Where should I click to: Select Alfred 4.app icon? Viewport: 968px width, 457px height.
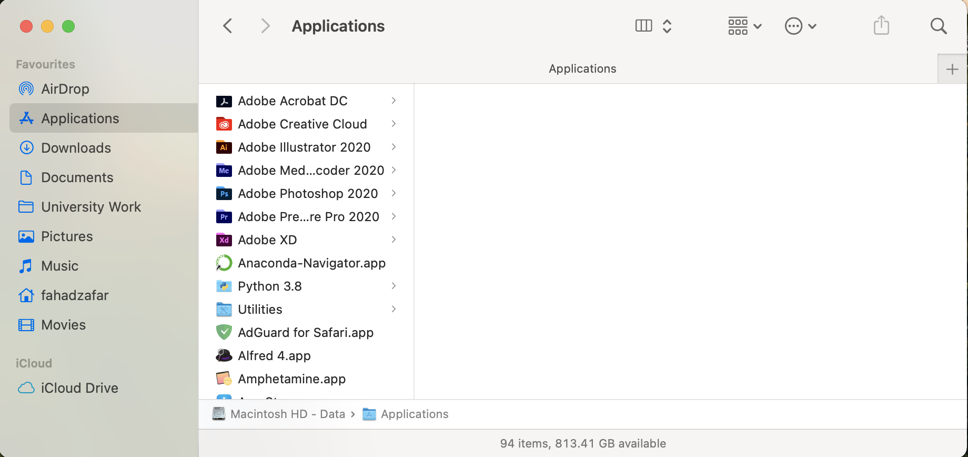(x=224, y=356)
